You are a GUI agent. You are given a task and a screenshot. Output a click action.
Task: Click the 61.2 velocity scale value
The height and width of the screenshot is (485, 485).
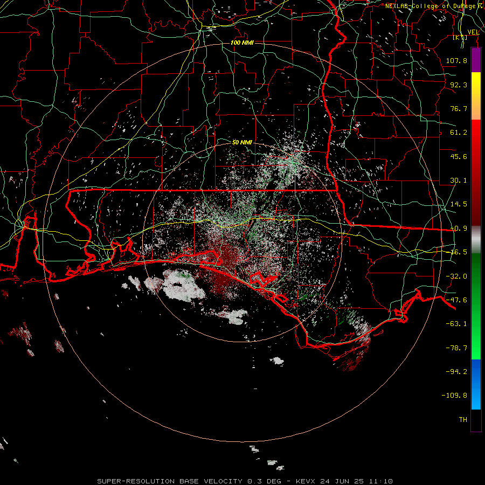(x=459, y=133)
